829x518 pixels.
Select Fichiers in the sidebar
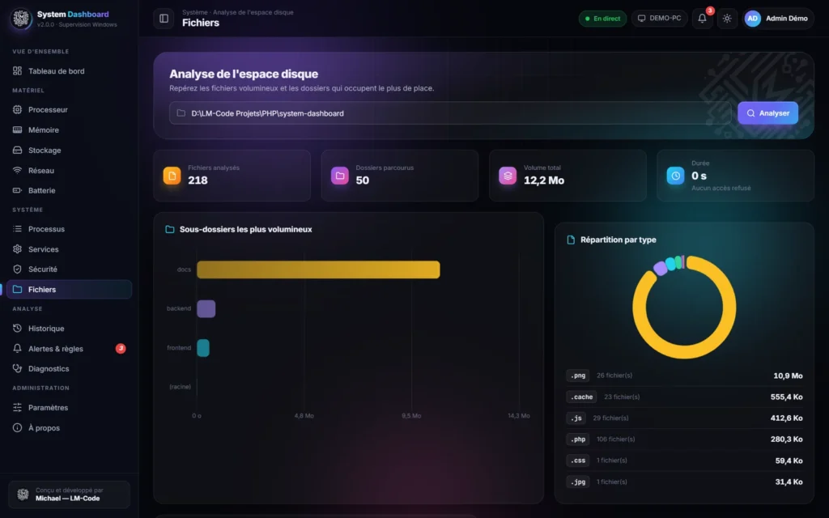click(x=70, y=289)
